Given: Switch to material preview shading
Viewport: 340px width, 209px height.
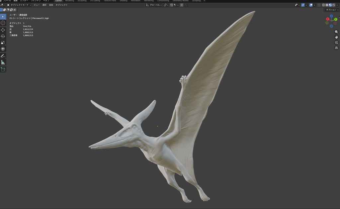Looking at the screenshot, I should click(330, 5).
